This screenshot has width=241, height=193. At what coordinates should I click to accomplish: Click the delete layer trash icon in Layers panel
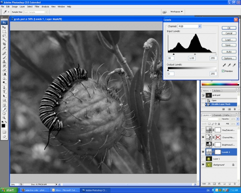[235, 184]
